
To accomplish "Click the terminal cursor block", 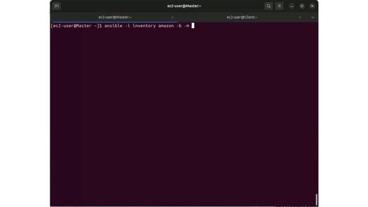I will tap(193, 25).
